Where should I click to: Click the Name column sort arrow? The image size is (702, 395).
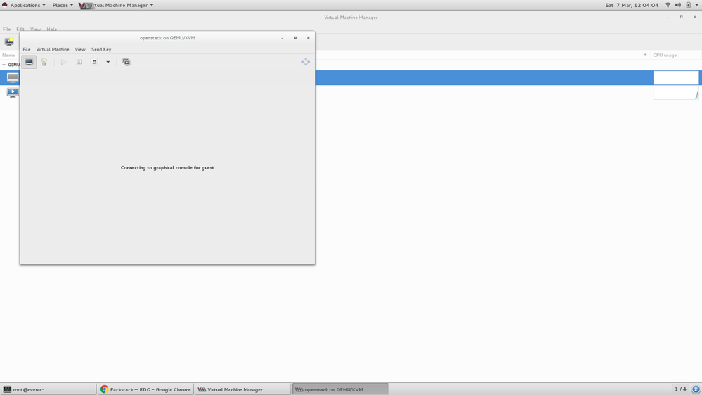click(645, 55)
